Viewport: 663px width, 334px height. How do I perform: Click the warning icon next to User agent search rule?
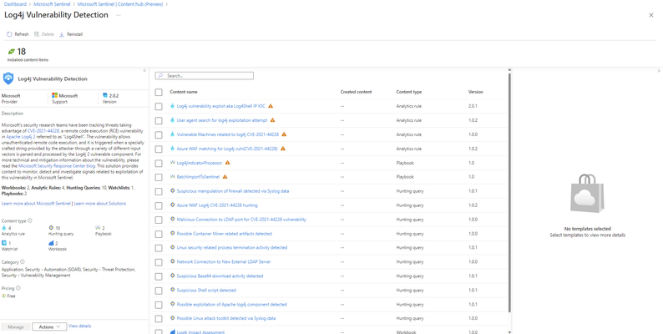click(273, 120)
